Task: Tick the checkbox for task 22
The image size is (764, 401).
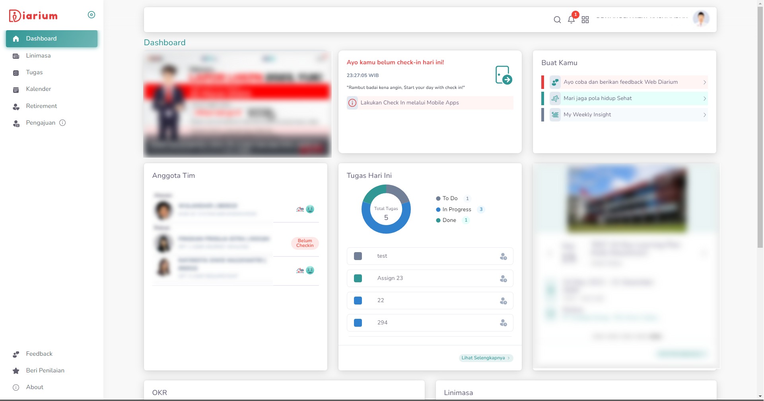Action: tap(358, 301)
